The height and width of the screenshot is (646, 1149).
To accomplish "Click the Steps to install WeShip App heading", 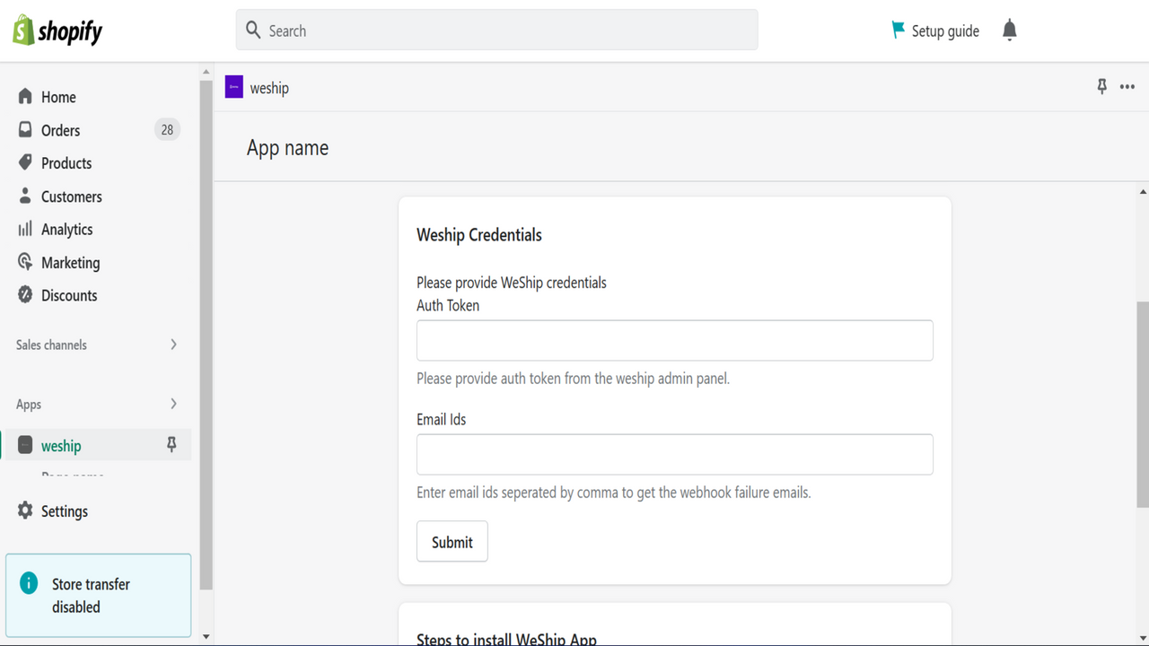I will pos(506,639).
